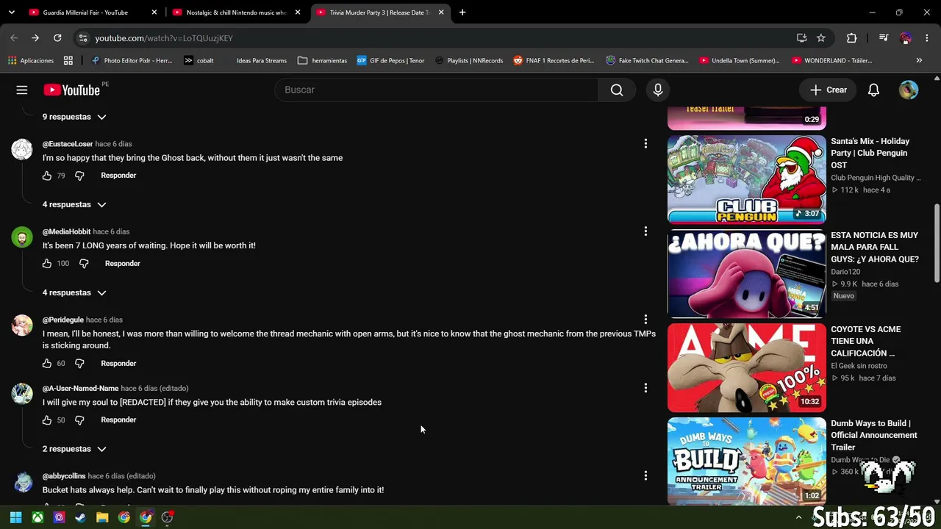Screen dimensions: 941x529
Task: Open options menu for @EustaceLoser comment
Action: pyautogui.click(x=645, y=144)
